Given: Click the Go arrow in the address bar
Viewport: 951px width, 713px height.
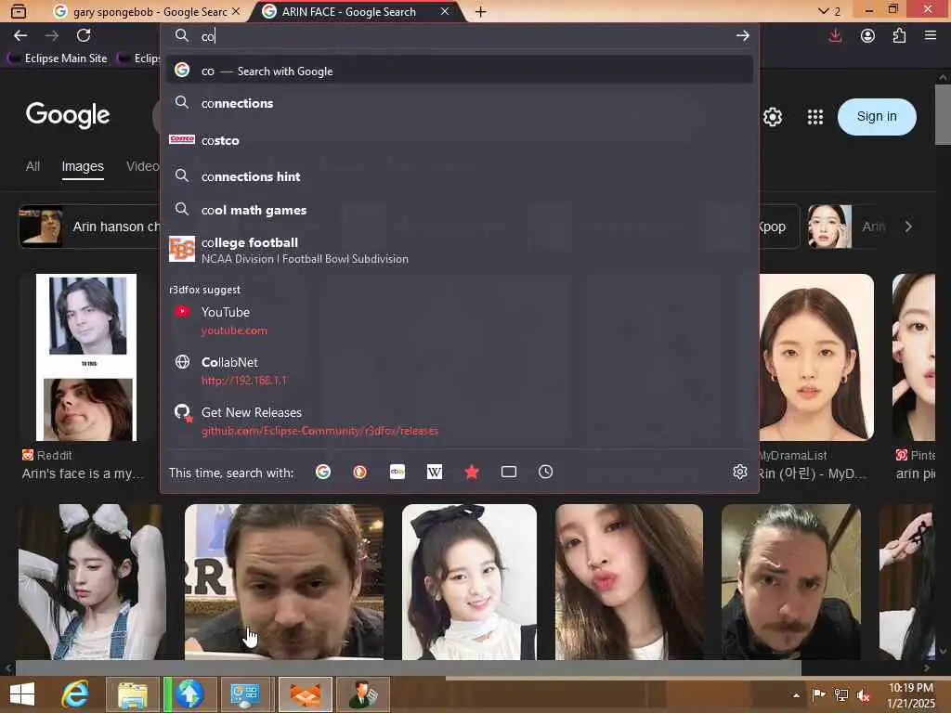Looking at the screenshot, I should [742, 36].
